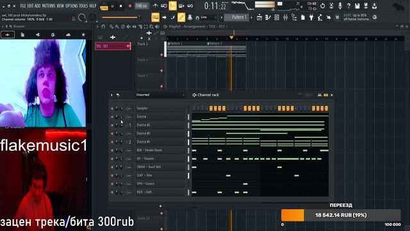Pause playback with the pause button
Viewport: 410px width, 231px height.
point(113,6)
